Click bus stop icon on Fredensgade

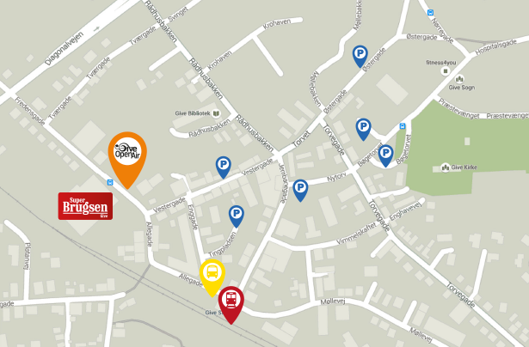[110, 183]
